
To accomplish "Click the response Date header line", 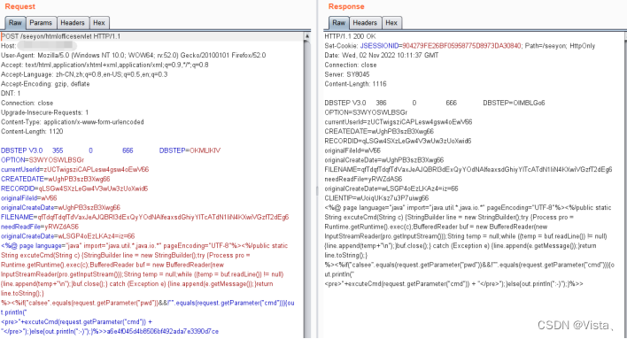I will tap(382, 55).
